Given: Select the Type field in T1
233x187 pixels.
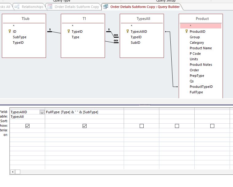Looking at the screenshot, I should tap(75, 37).
